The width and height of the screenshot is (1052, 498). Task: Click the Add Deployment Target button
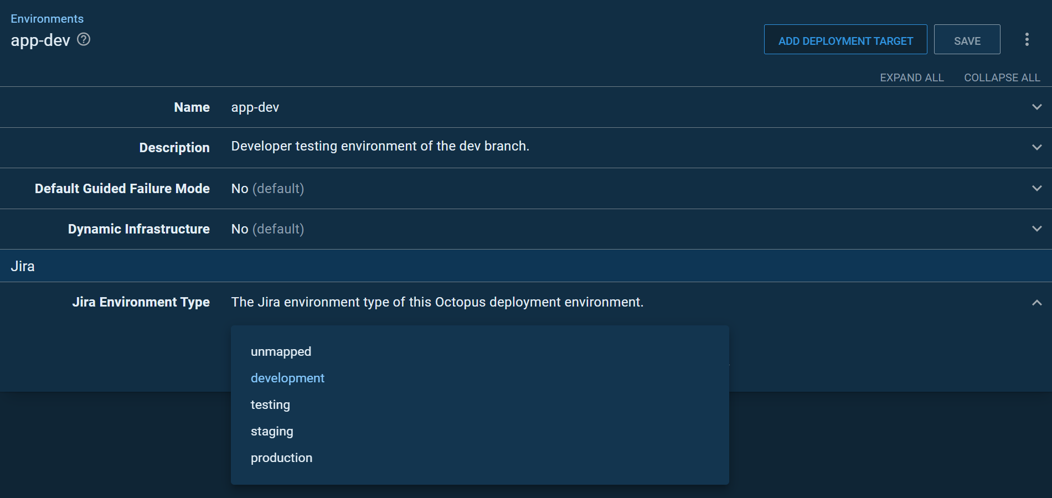[845, 39]
